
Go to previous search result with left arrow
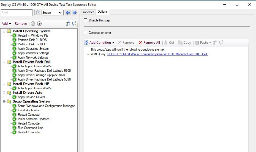(x=68, y=13)
